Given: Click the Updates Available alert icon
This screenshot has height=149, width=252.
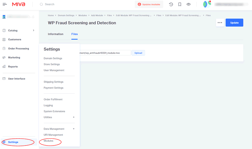Looking at the screenshot, I should pyautogui.click(x=139, y=4).
